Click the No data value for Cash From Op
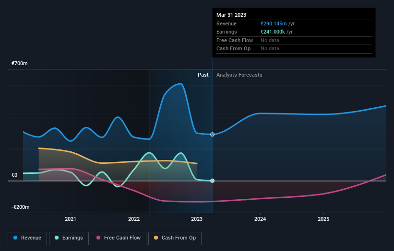394x251 pixels. (x=270, y=49)
